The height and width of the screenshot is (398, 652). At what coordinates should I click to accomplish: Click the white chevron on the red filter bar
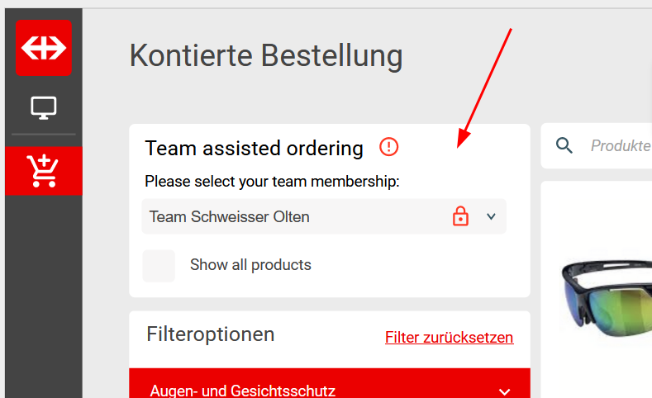coord(505,391)
